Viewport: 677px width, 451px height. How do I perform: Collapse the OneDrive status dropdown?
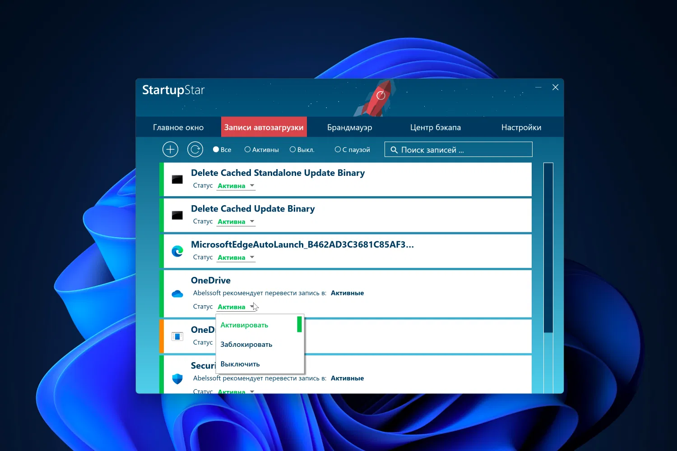(236, 307)
